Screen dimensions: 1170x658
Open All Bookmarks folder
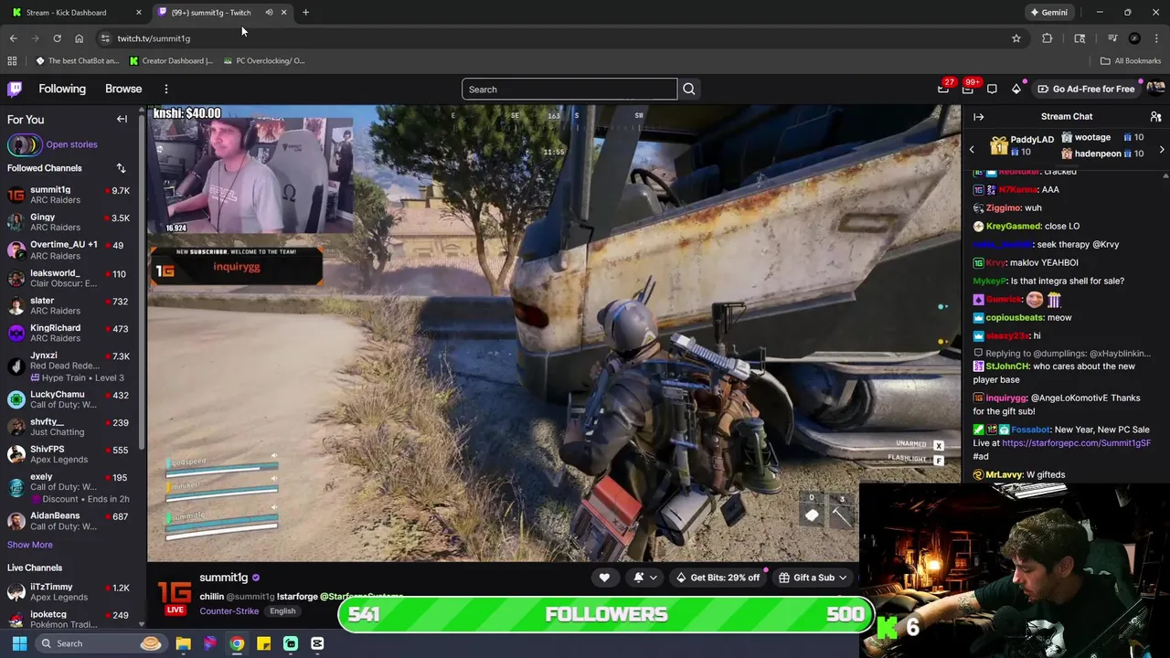tap(1131, 61)
